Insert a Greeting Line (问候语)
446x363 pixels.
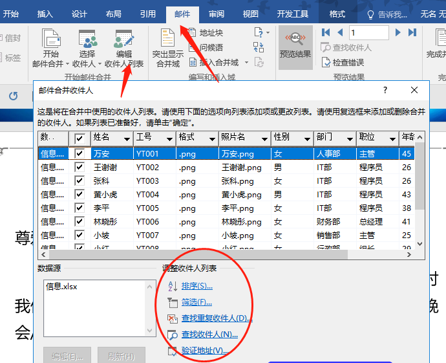click(206, 47)
